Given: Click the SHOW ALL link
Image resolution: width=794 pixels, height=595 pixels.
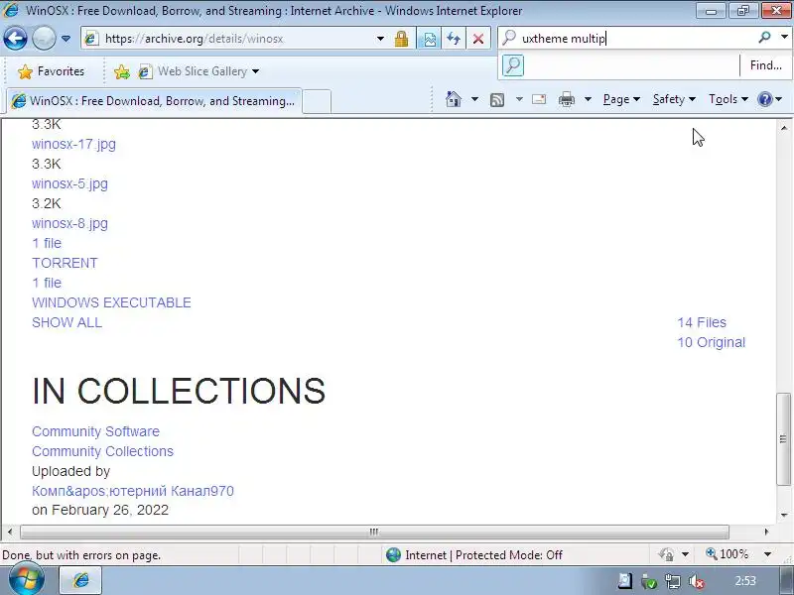Looking at the screenshot, I should click(66, 322).
